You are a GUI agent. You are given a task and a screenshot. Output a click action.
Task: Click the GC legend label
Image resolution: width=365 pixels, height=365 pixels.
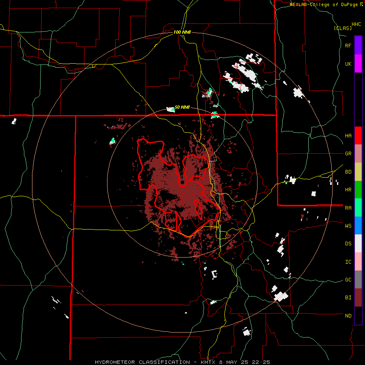pyautogui.click(x=348, y=280)
